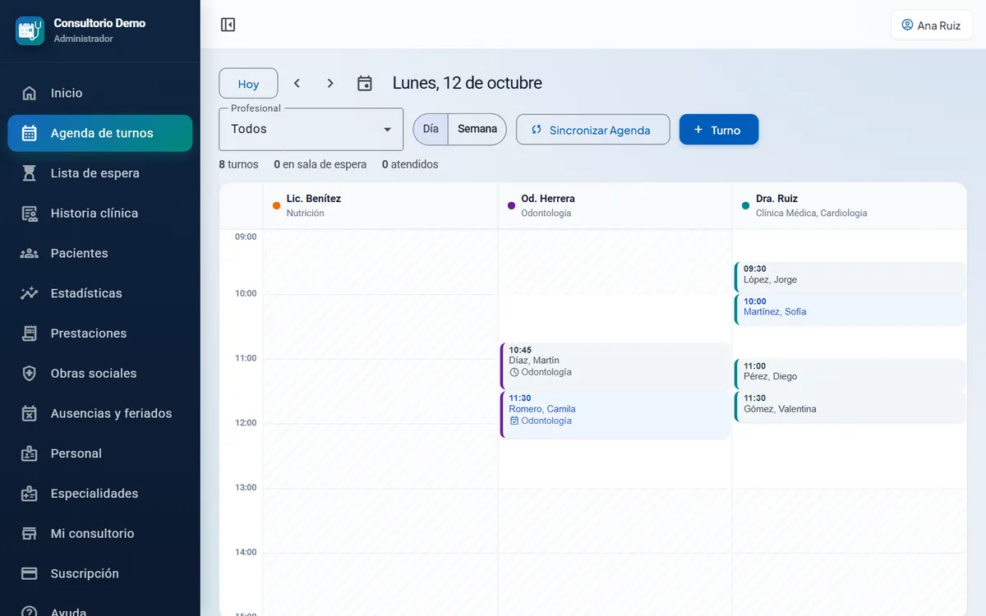Click Lic. Benítez orange color dot

coord(276,205)
